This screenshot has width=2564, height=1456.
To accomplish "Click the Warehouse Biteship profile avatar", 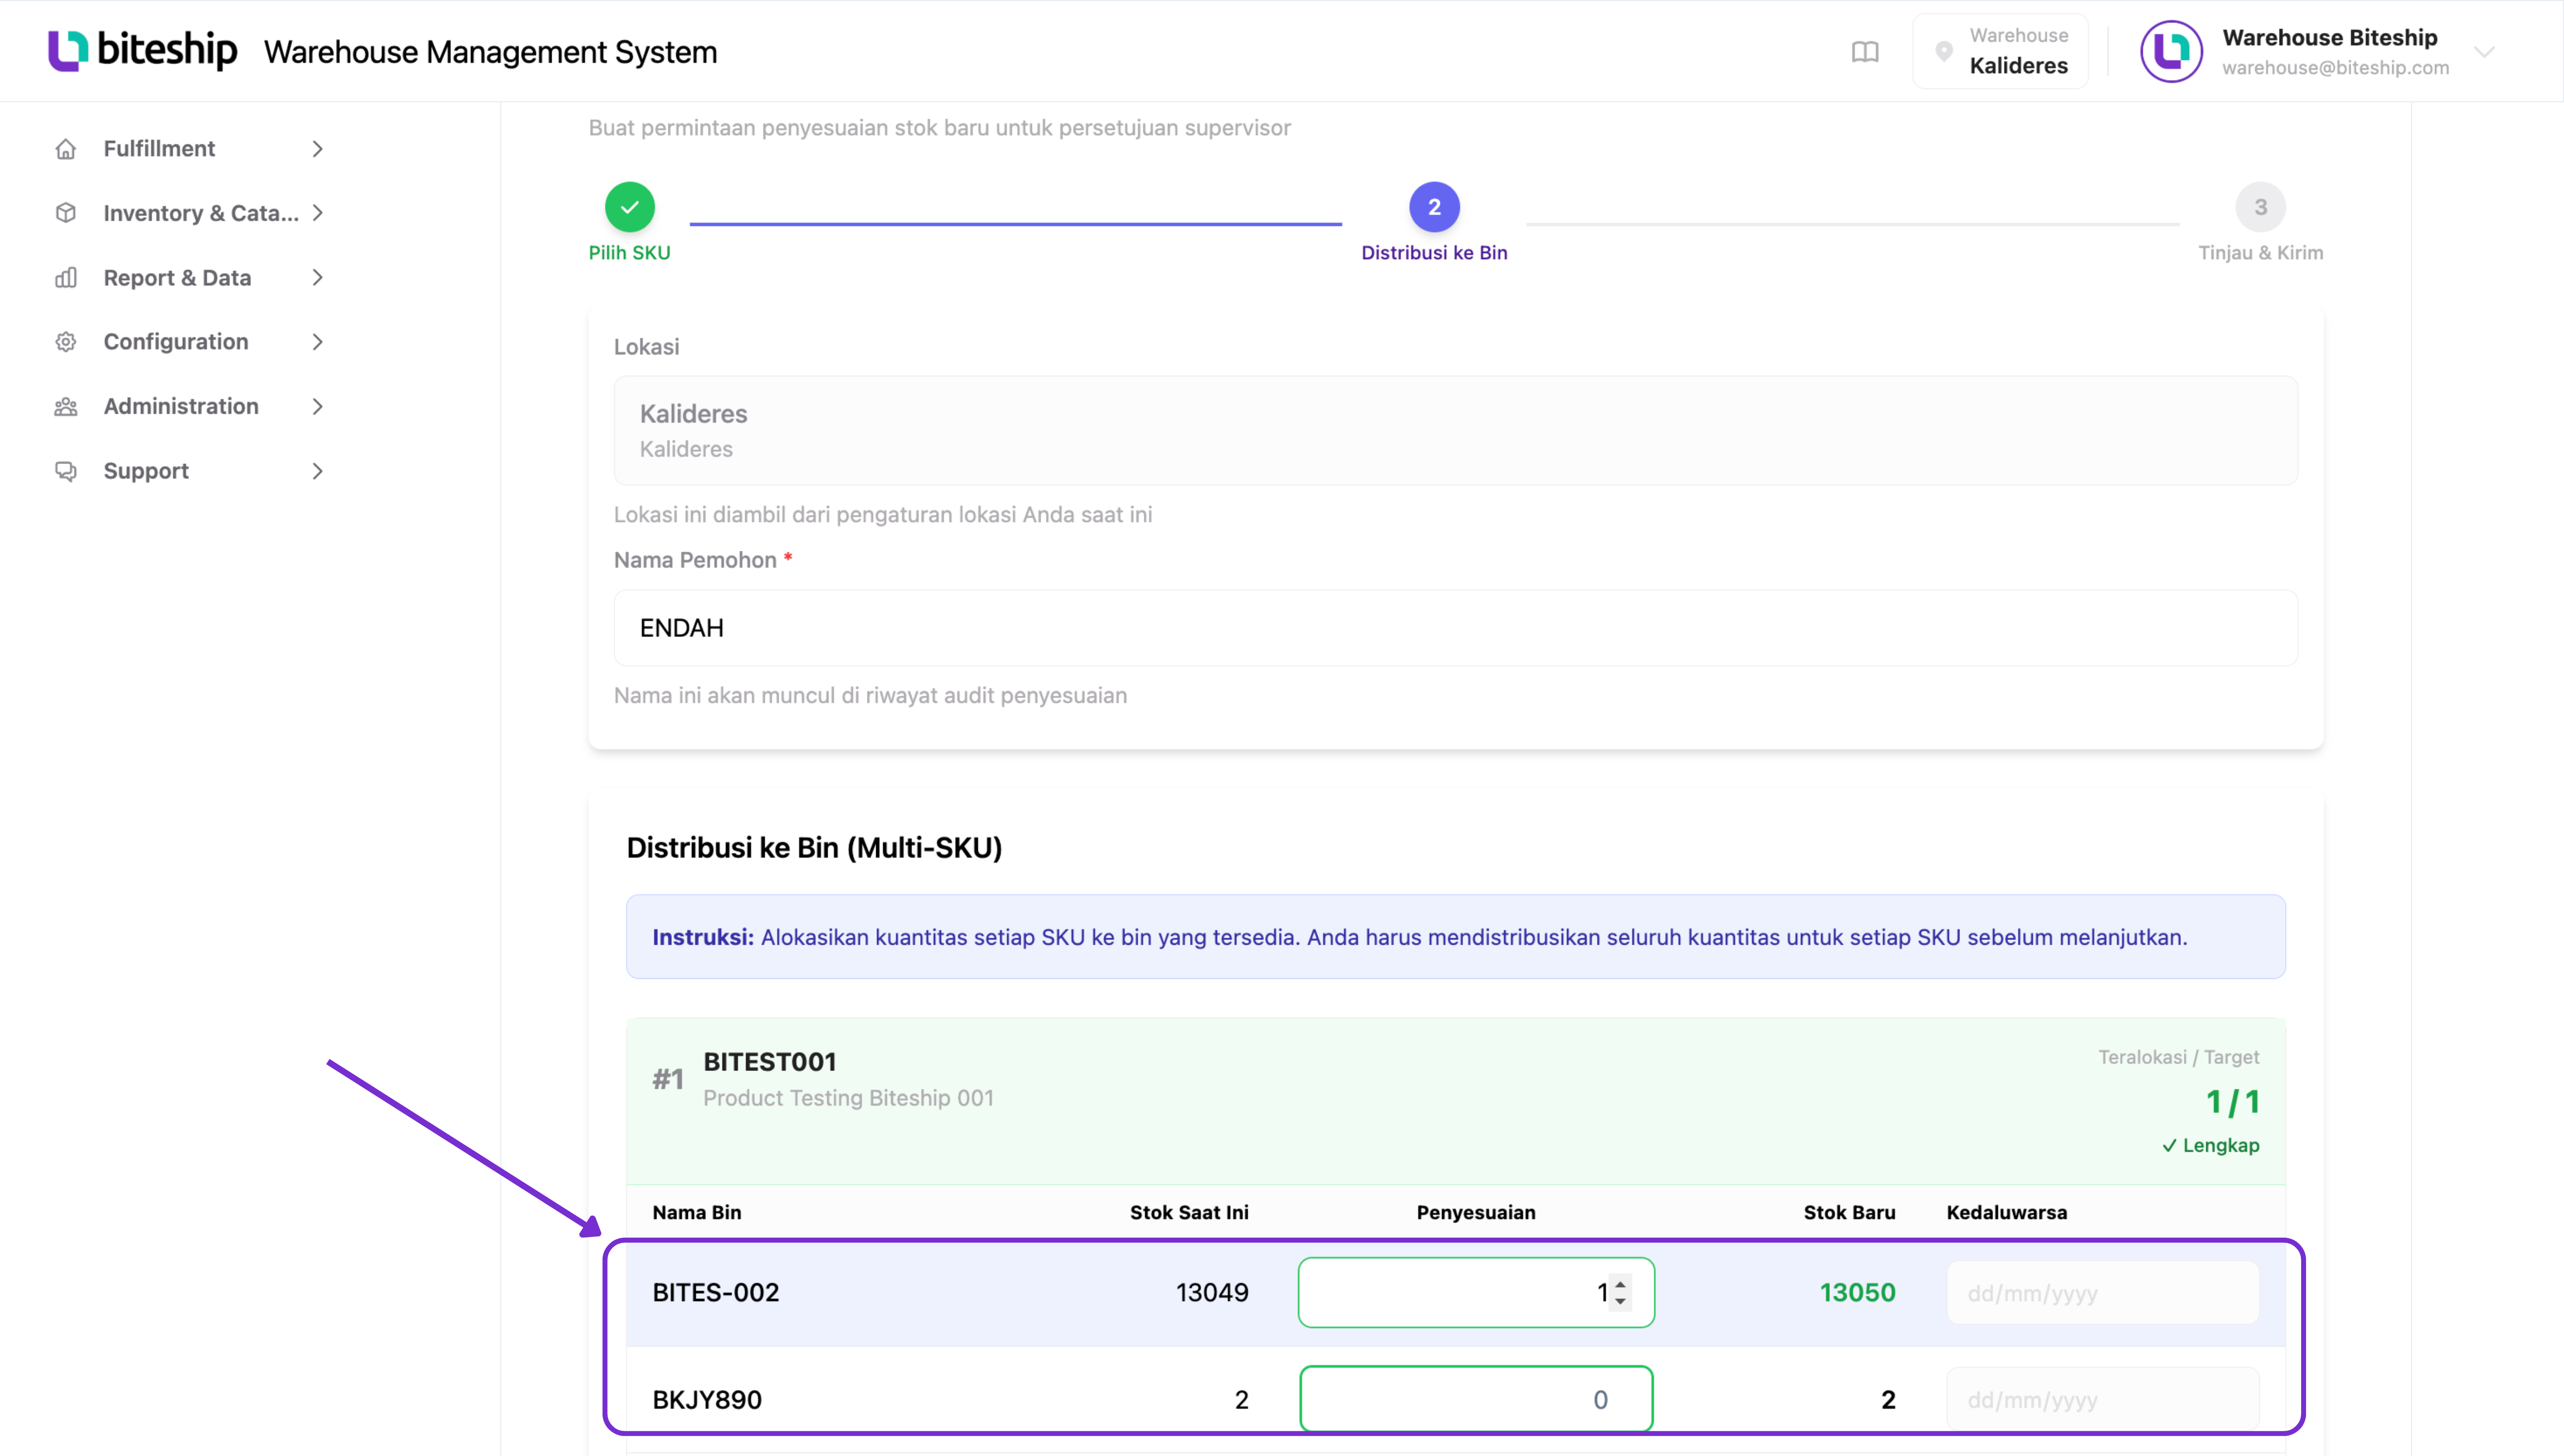I will [x=2170, y=51].
